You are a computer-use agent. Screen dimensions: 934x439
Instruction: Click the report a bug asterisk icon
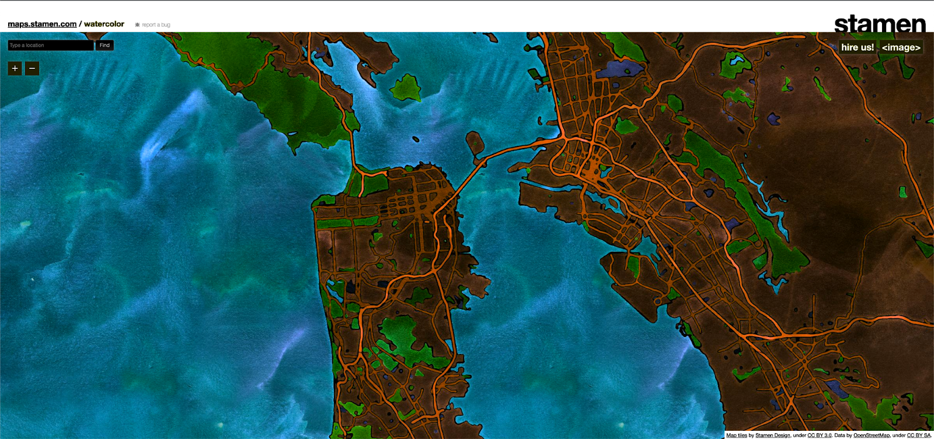point(137,24)
